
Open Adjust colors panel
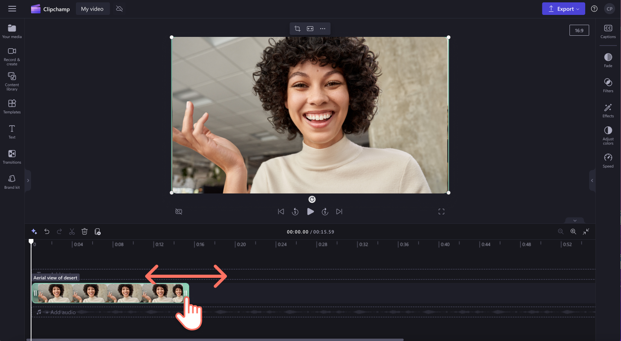coord(608,135)
